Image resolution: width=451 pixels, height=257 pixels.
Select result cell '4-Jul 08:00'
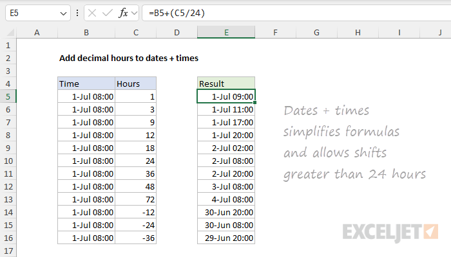226,199
